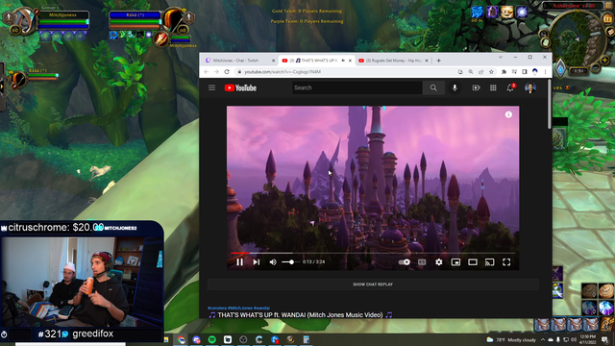The image size is (615, 346).
Task: Open video settings gear
Action: click(439, 262)
